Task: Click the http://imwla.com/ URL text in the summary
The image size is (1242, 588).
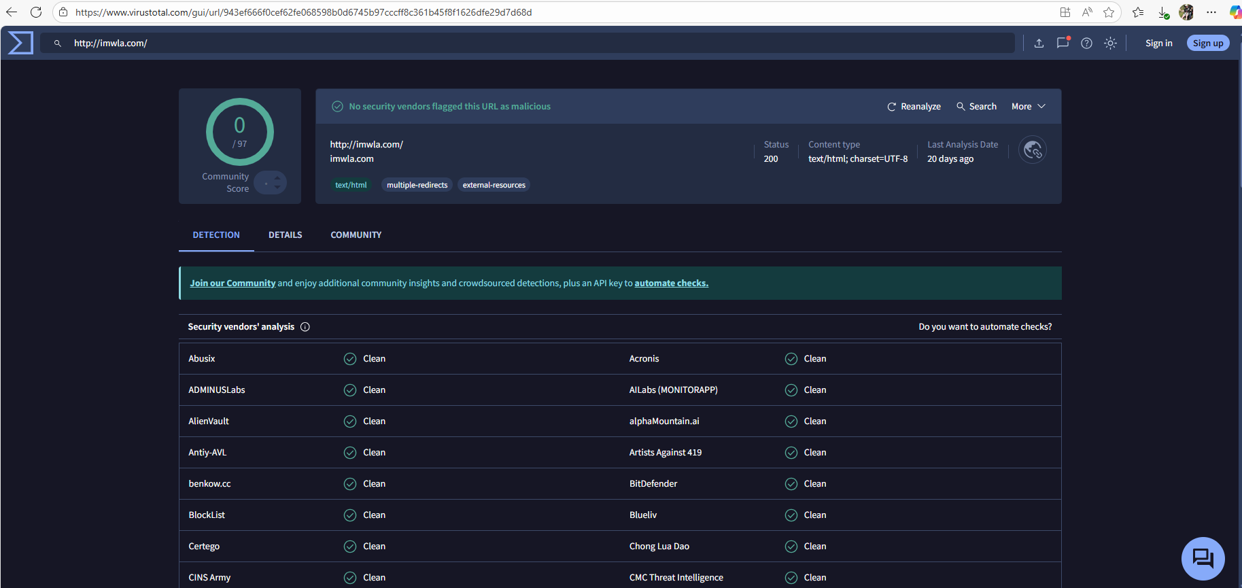Action: pos(366,145)
